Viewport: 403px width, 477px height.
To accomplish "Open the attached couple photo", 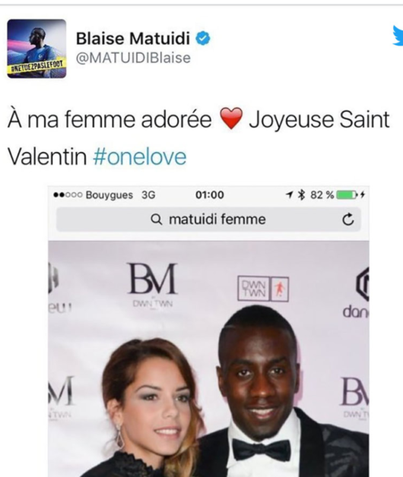I will pyautogui.click(x=208, y=359).
